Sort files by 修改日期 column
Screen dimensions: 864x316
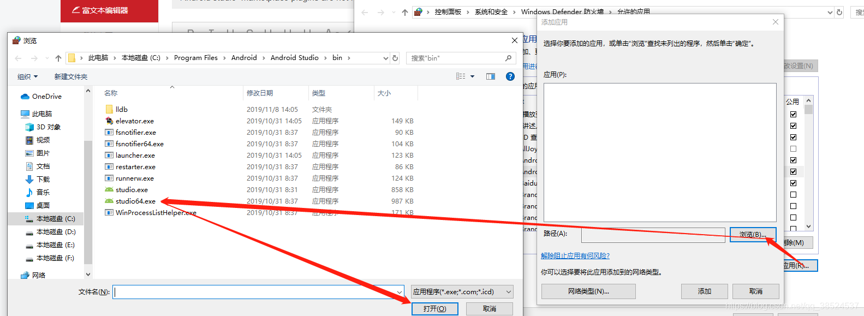tap(260, 93)
